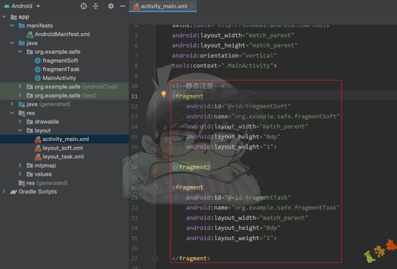
Task: Click the yellow lightbulb quick-fix icon
Action: [x=163, y=94]
